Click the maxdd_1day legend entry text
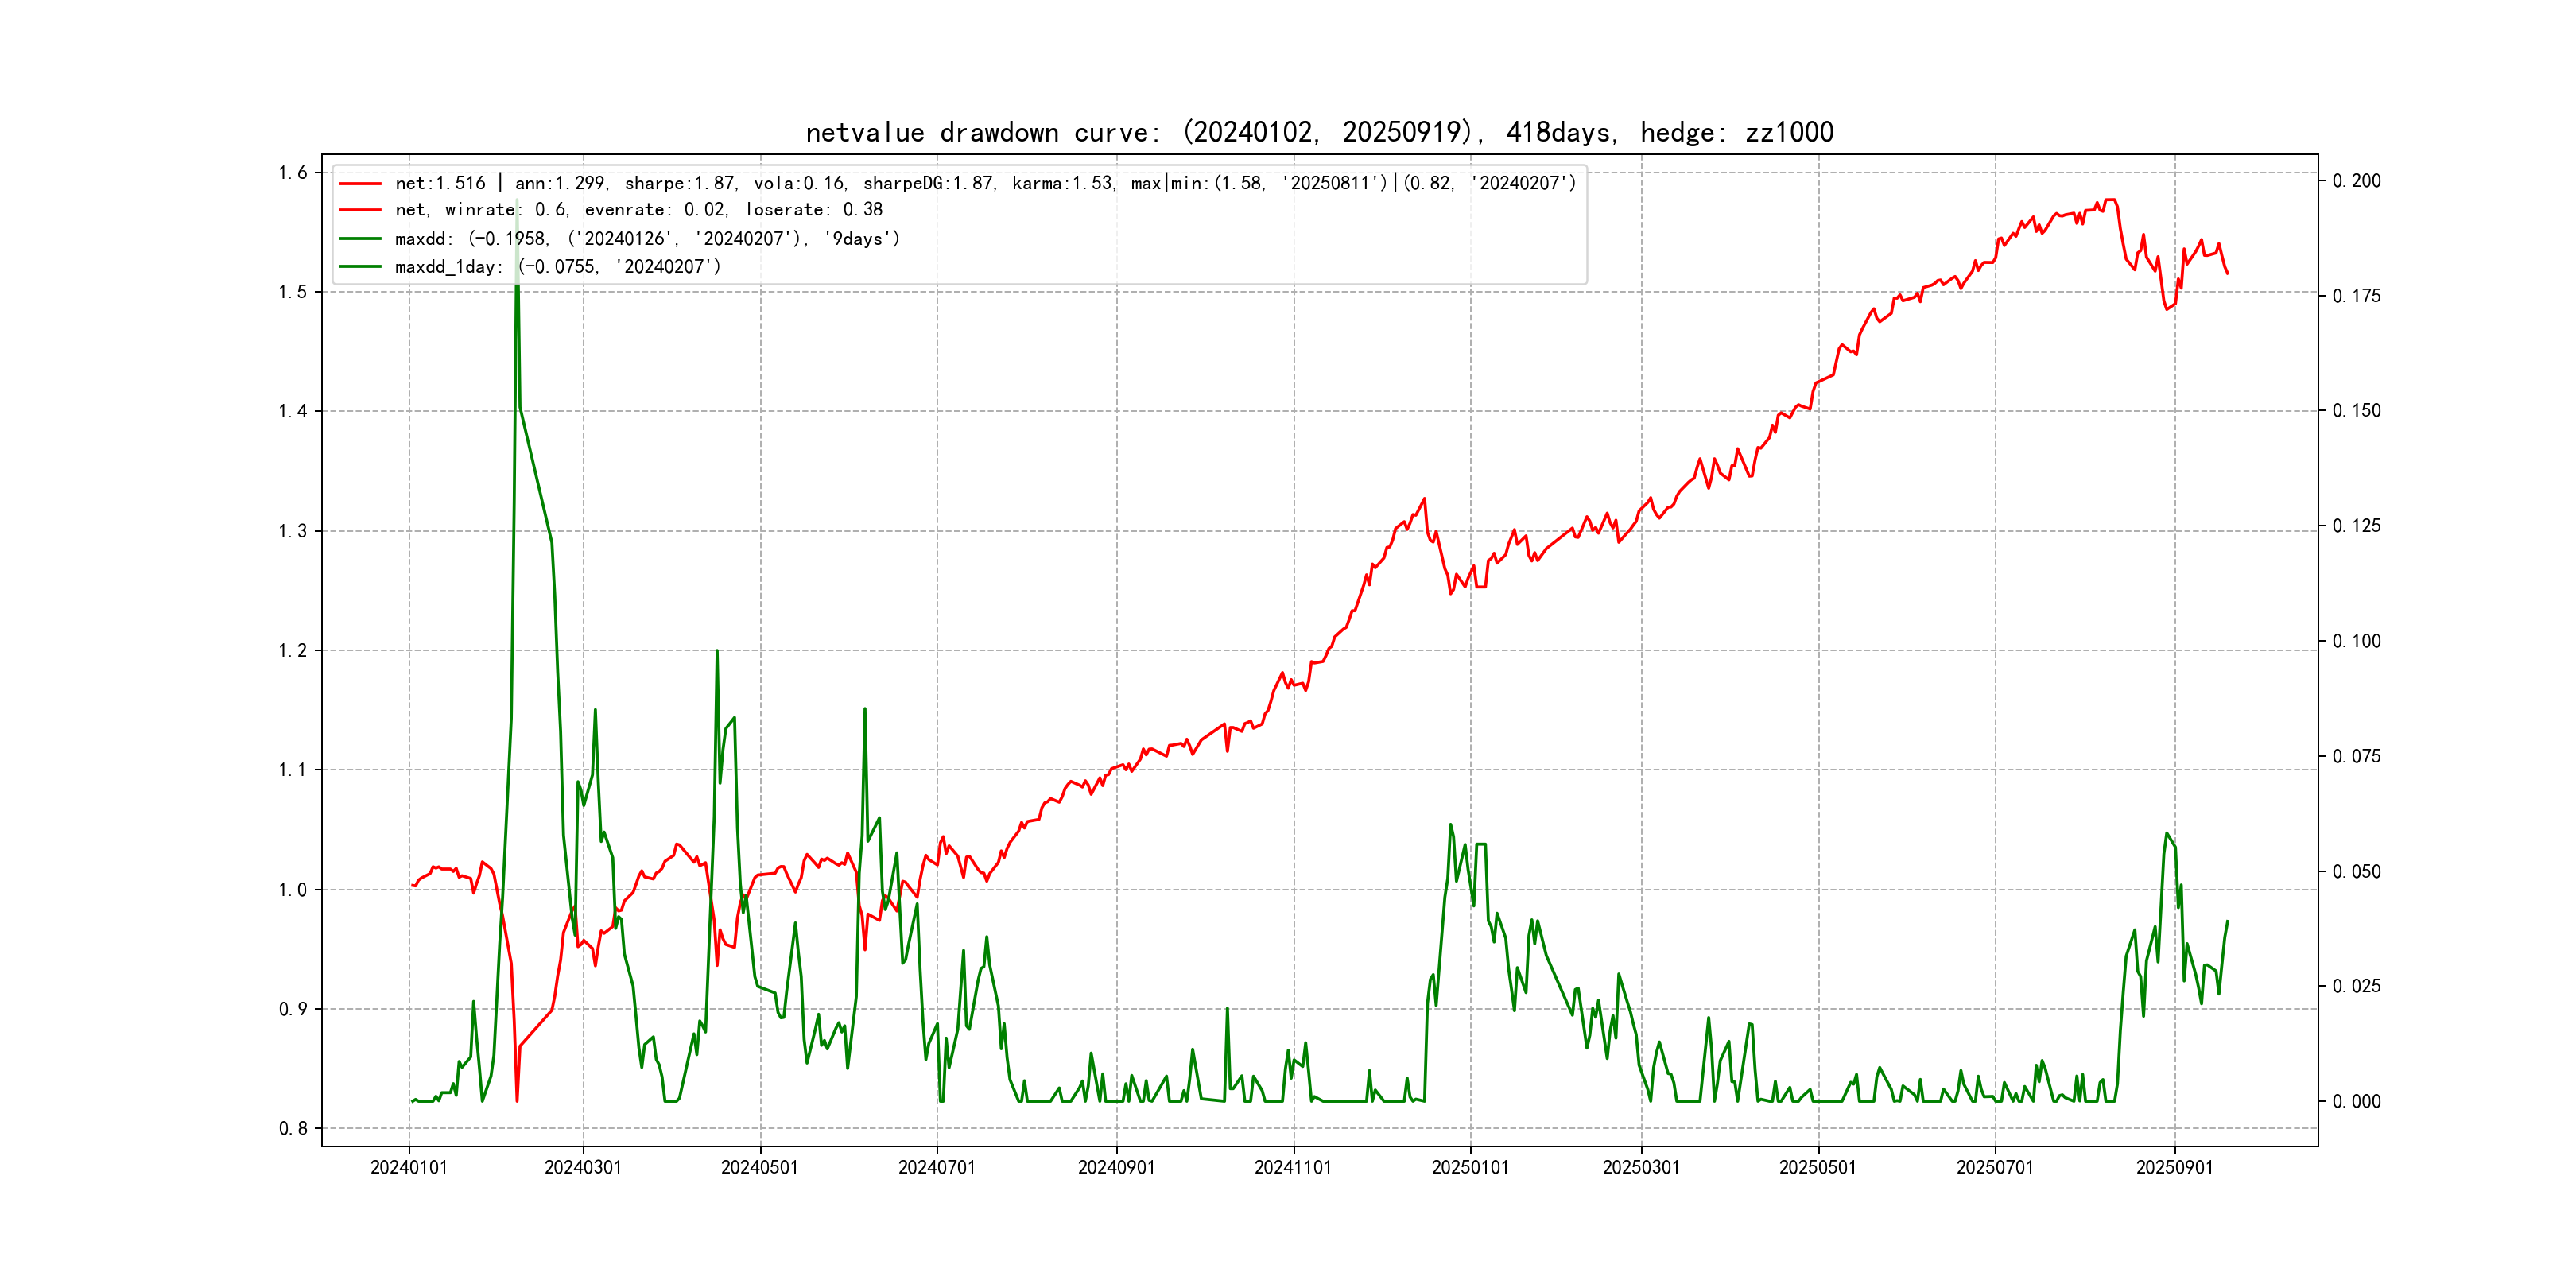This screenshot has width=2576, height=1288. [x=557, y=267]
